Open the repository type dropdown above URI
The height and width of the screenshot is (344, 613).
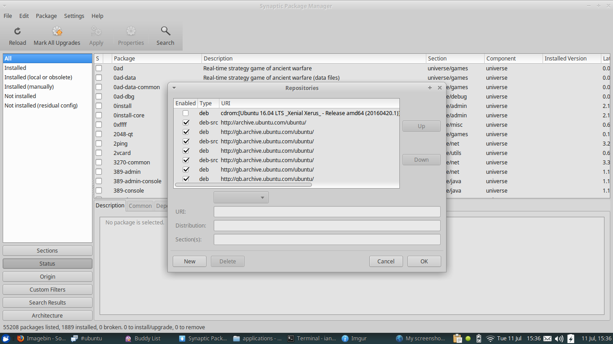(x=241, y=198)
